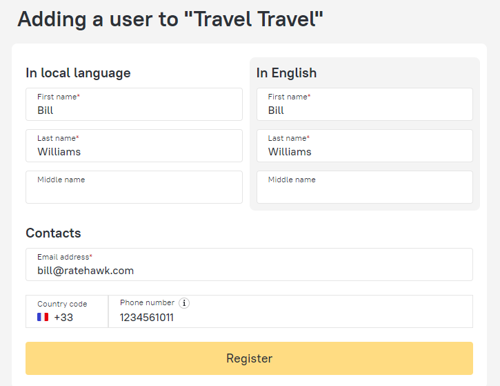Click the "Adding a user" page title
The width and height of the screenshot is (500, 386).
coord(170,19)
